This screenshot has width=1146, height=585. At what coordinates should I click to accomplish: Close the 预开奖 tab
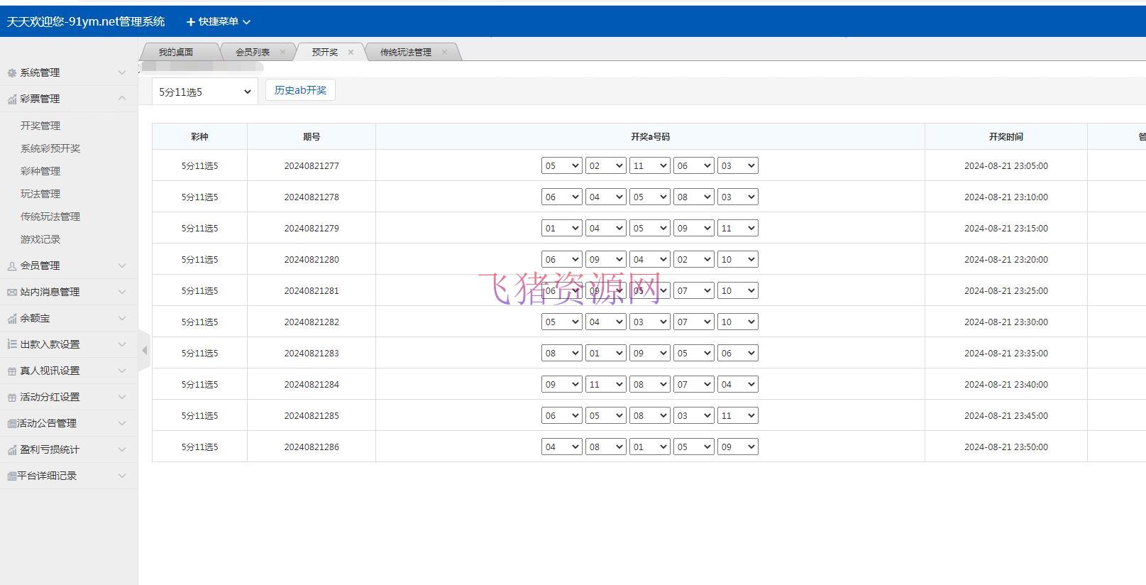[x=351, y=52]
